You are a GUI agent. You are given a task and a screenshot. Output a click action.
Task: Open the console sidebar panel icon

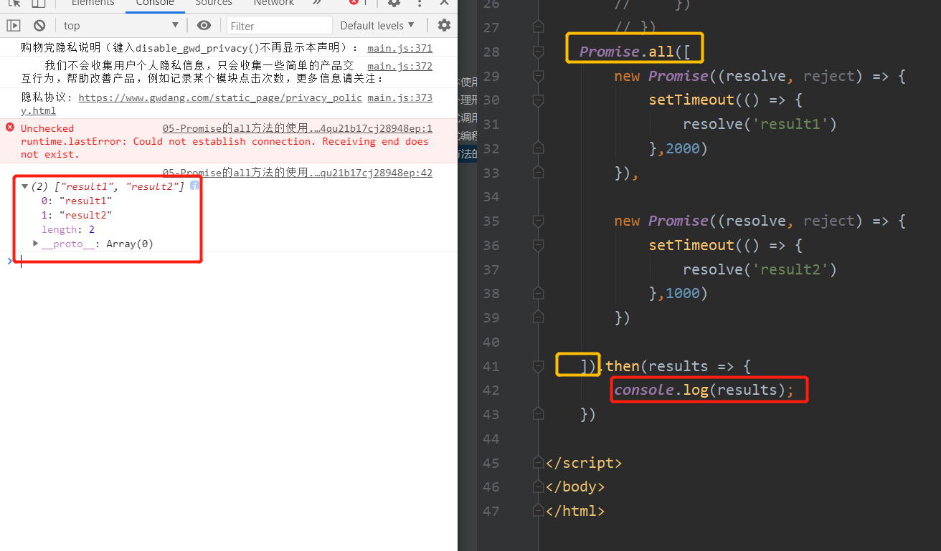click(14, 26)
